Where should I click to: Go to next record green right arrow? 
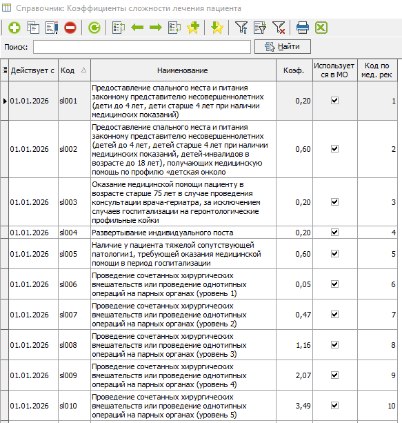(156, 28)
